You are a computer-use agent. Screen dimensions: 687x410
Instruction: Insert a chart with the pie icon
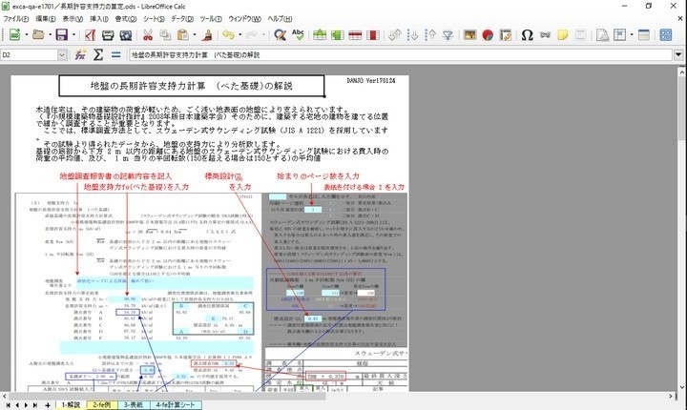click(488, 34)
